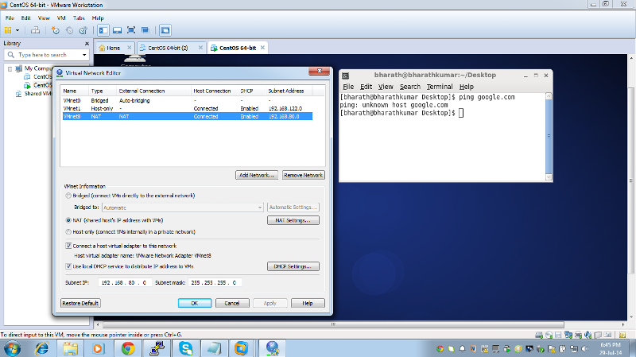The width and height of the screenshot is (636, 357).
Task: Click Add Network button
Action: (257, 175)
